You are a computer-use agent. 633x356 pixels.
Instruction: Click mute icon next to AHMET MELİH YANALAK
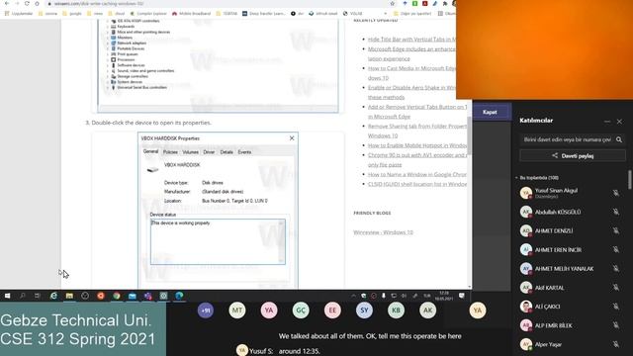pos(615,268)
